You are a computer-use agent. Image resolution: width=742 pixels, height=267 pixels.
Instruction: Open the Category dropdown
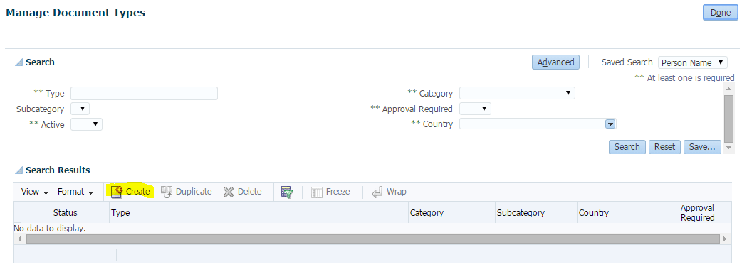[517, 93]
